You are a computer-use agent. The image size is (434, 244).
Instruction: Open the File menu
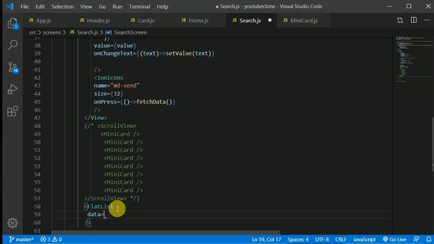(x=24, y=6)
